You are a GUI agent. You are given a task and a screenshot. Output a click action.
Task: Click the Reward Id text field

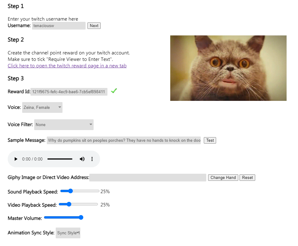click(69, 92)
